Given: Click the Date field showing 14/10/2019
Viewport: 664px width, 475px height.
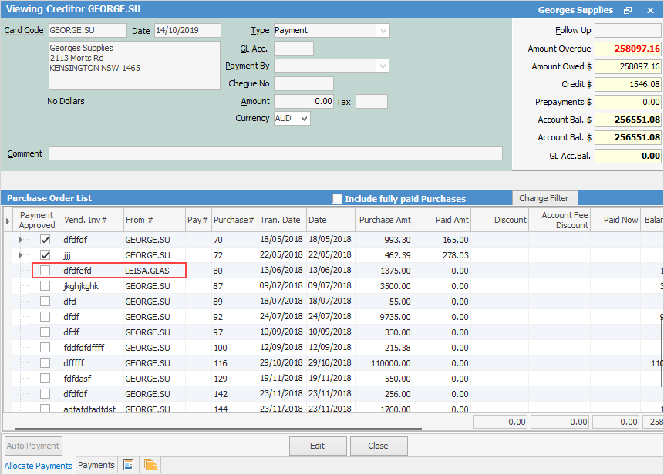Looking at the screenshot, I should point(190,30).
